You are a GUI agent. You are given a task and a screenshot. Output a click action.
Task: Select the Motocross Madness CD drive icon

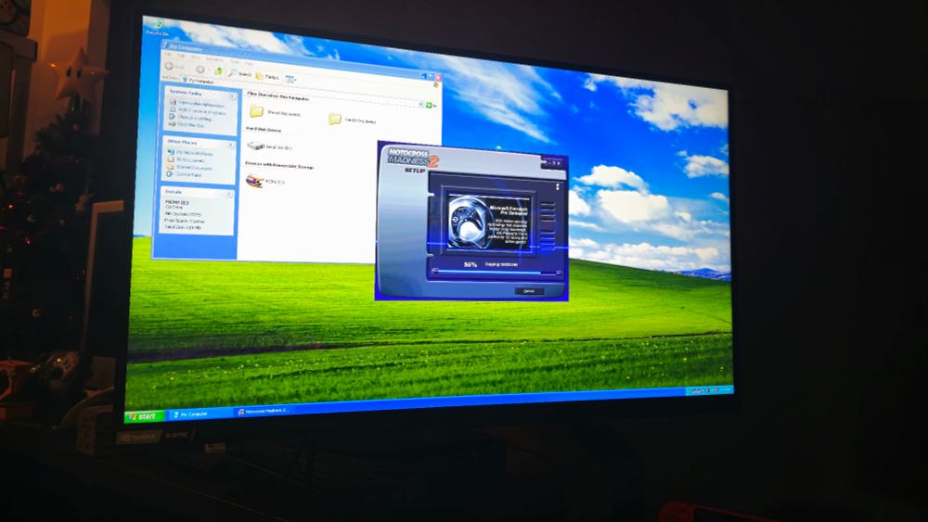pyautogui.click(x=254, y=180)
